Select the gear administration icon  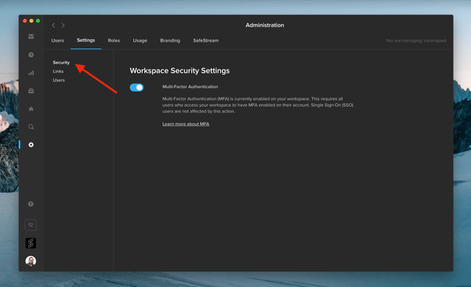point(31,145)
